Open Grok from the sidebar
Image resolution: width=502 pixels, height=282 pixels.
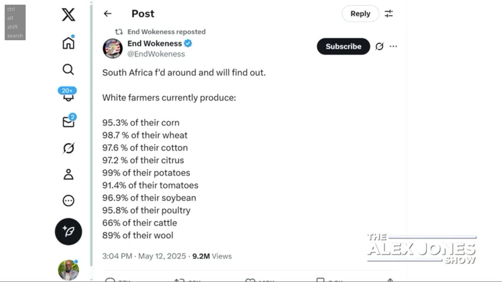[69, 148]
